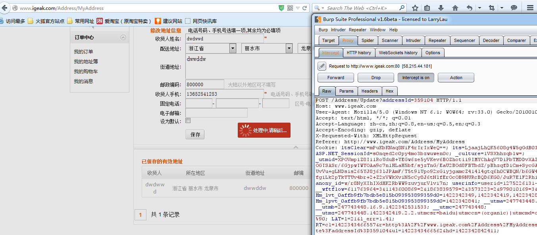Open the Window menu in Burp Suite

[377, 30]
